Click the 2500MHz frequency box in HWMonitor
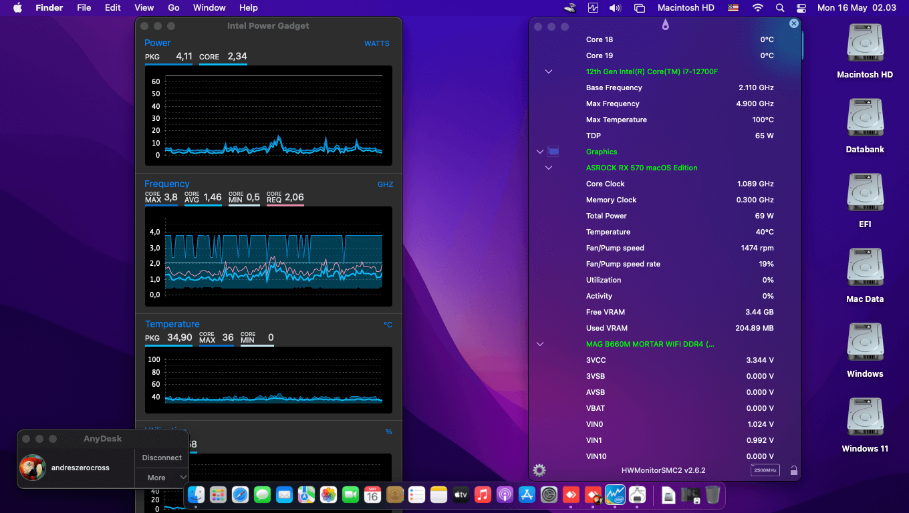The image size is (909, 513). 764,470
